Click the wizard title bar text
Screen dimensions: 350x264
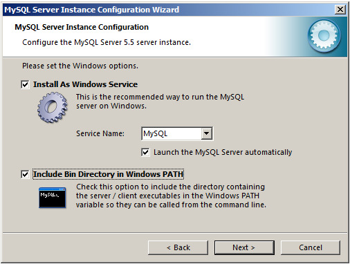click(x=92, y=10)
